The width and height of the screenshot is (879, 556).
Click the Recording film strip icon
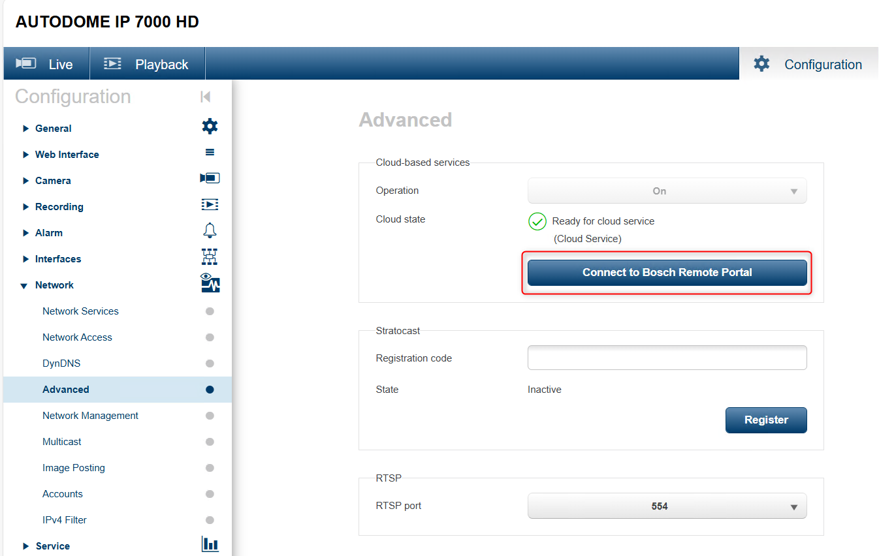point(210,204)
